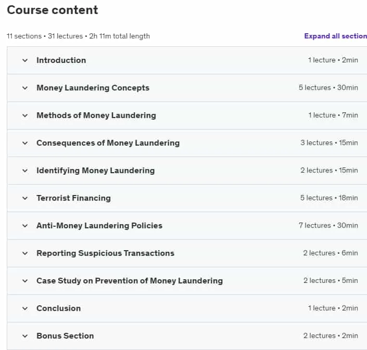Open Terrorist Financing section heading
The width and height of the screenshot is (367, 350).
click(x=74, y=198)
